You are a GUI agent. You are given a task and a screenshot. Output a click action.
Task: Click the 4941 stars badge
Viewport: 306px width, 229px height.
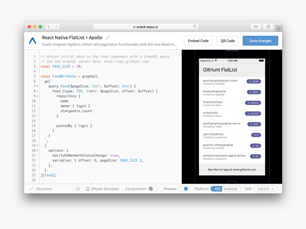click(x=254, y=92)
